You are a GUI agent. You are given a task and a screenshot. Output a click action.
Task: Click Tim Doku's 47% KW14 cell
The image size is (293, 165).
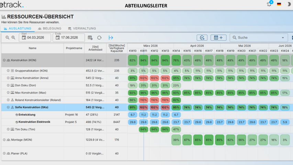tap(176, 129)
